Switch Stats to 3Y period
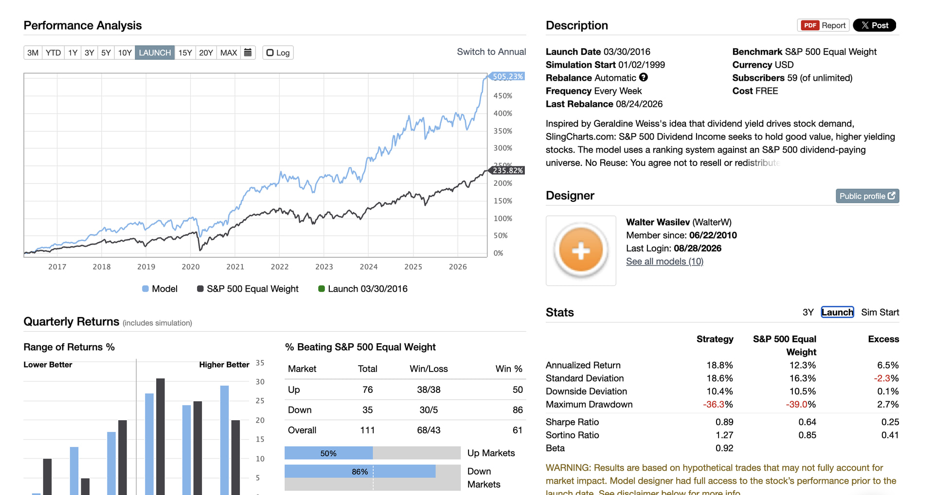 tap(808, 312)
